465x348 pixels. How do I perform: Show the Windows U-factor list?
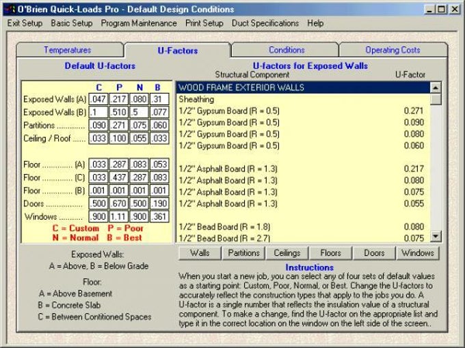418,253
